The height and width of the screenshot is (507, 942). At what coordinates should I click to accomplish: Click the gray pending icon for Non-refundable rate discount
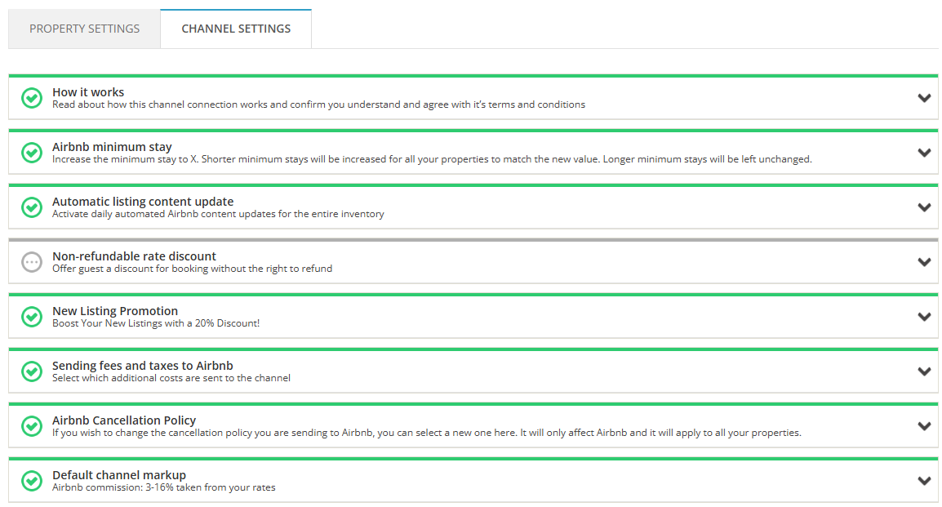32,262
